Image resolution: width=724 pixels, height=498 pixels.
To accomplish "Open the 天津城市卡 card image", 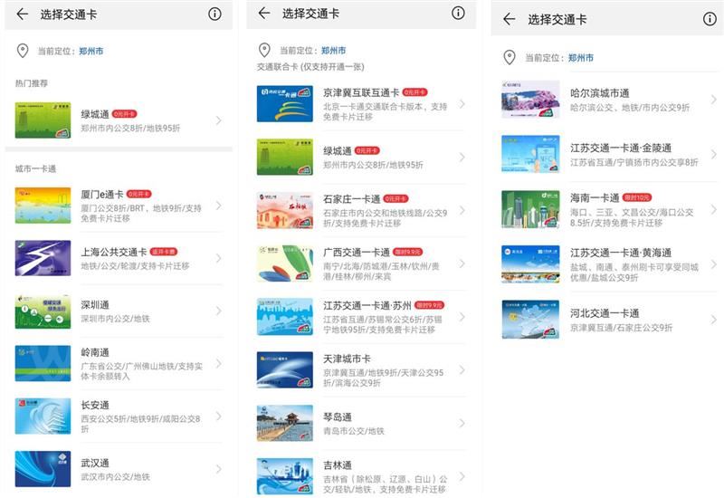I will coord(285,370).
